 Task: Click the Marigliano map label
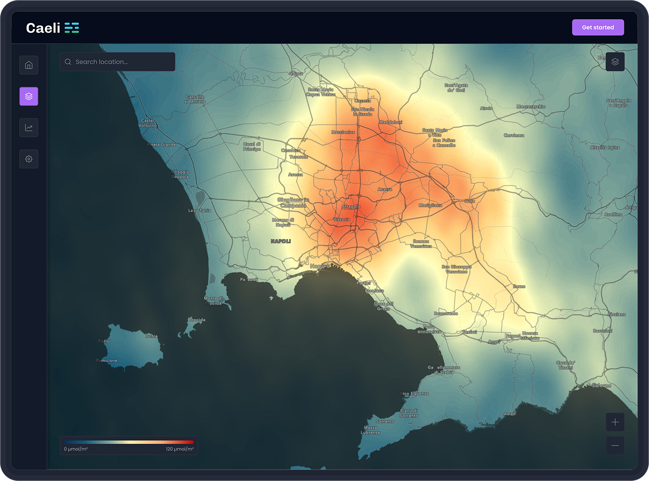pos(431,205)
